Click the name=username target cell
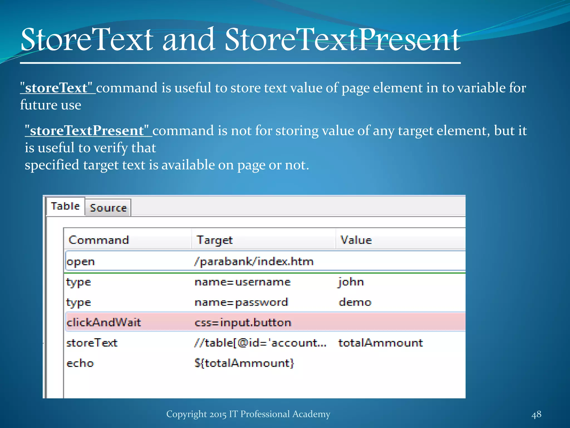 tap(242, 282)
